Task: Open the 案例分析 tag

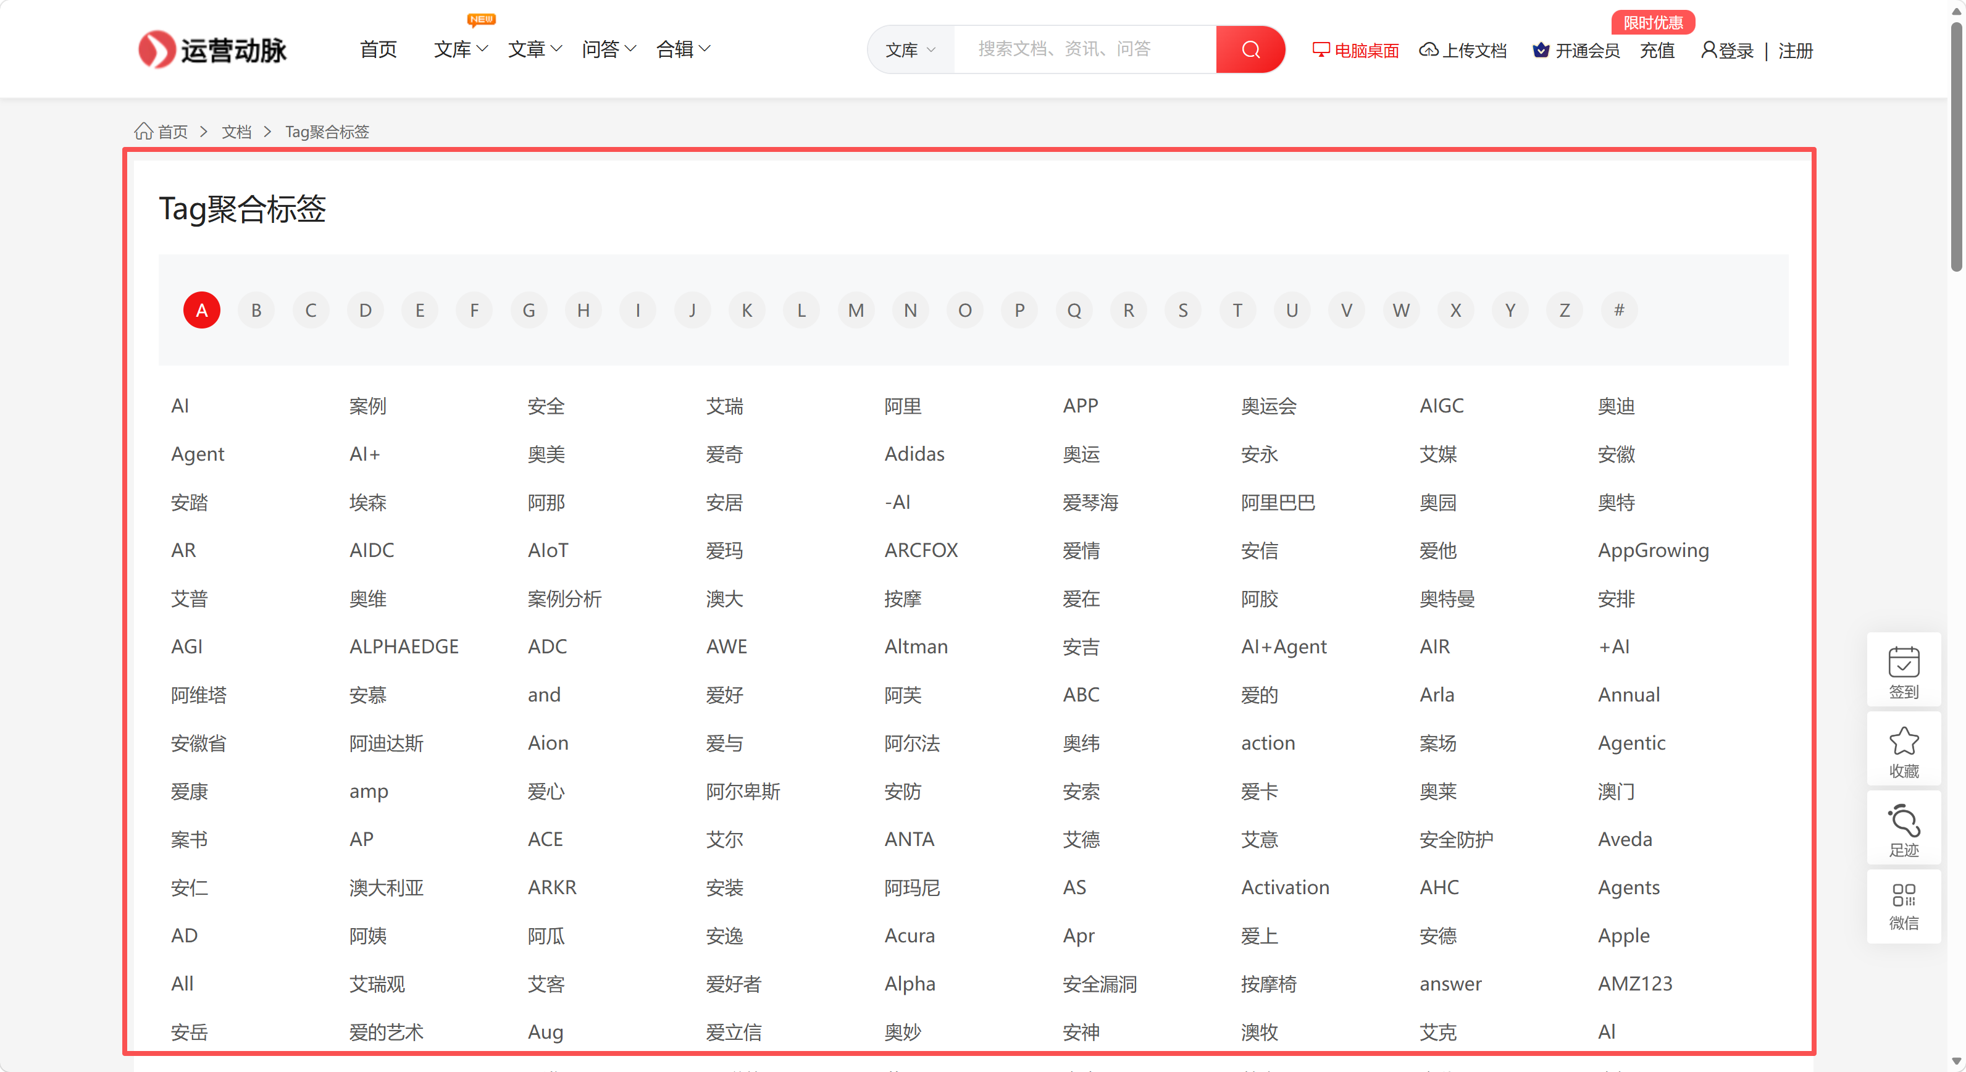Action: (x=565, y=598)
